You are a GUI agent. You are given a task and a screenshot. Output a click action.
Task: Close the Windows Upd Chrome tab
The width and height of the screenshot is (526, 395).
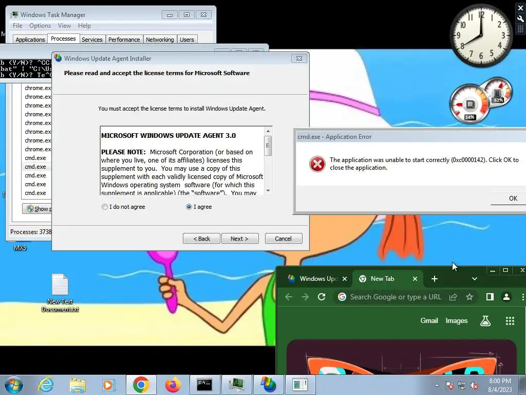[x=345, y=279]
